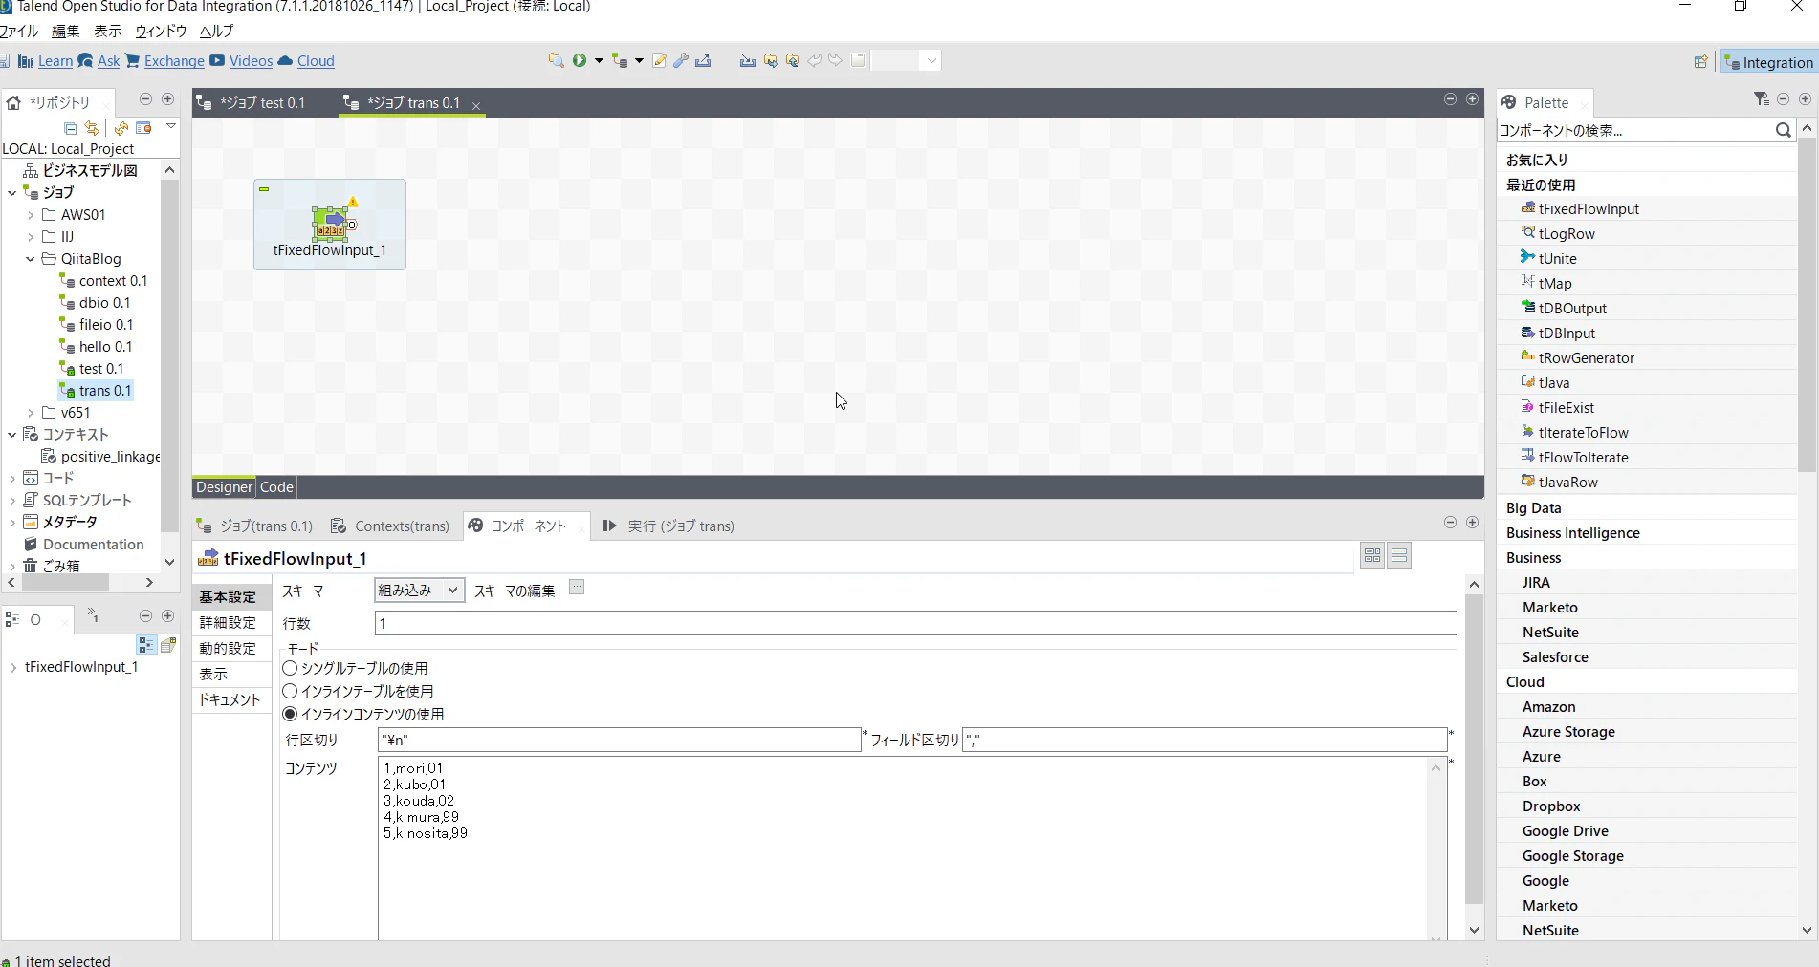Screen dimensions: 1819x967
Task: Open the Contexts(trans) tab
Action: point(390,526)
